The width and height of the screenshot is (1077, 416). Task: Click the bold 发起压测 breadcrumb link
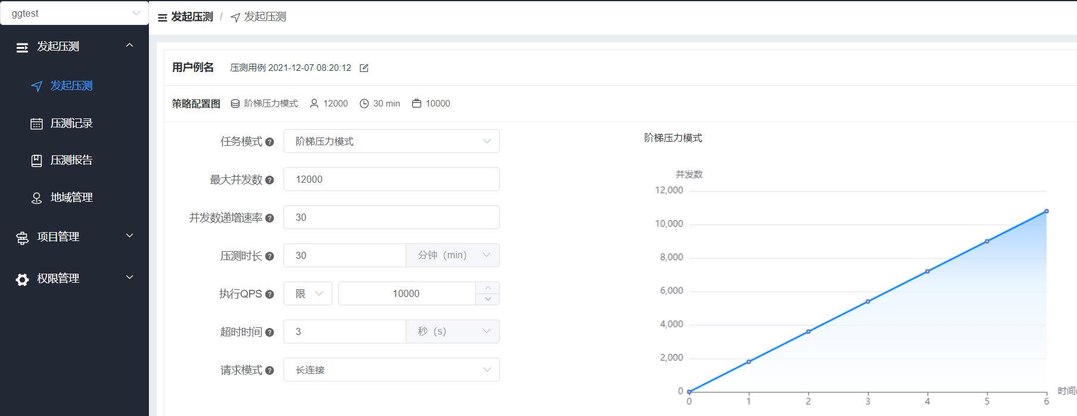click(192, 17)
